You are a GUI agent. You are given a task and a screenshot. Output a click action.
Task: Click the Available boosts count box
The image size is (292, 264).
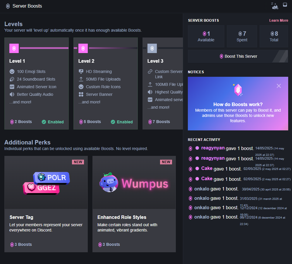click(x=206, y=36)
